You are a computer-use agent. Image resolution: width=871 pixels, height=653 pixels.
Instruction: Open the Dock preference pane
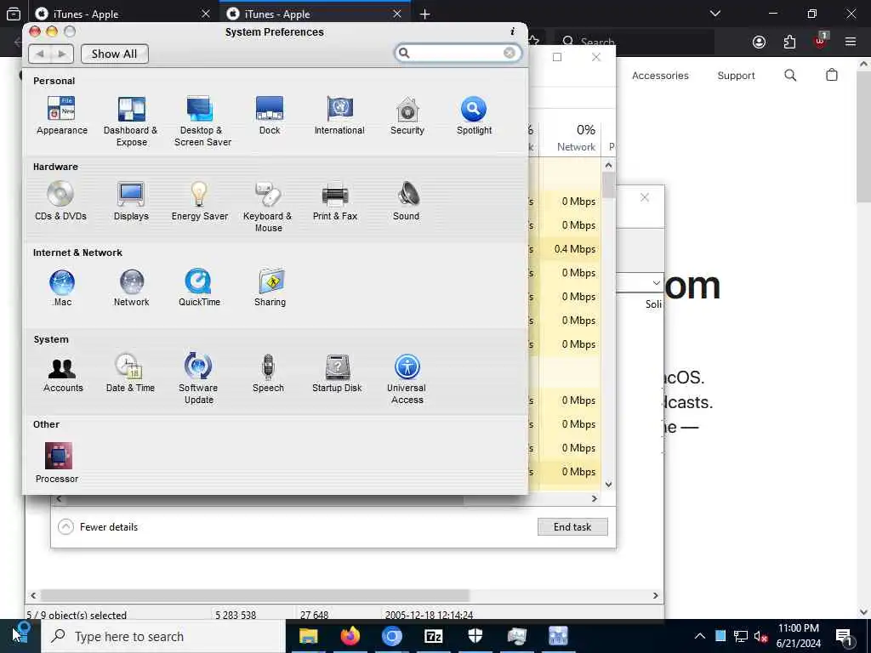270,116
